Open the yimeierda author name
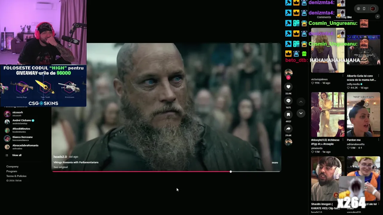 coord(317,148)
